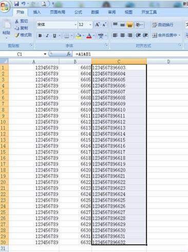188x252 pixels.
Task: Toggle Wrap Text (自动换行) button
Action: tap(163, 25)
